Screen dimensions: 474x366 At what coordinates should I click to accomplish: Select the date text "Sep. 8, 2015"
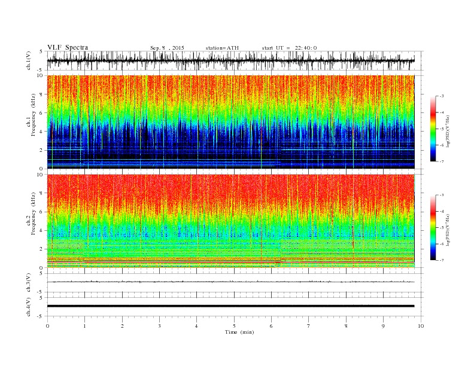[x=167, y=48]
